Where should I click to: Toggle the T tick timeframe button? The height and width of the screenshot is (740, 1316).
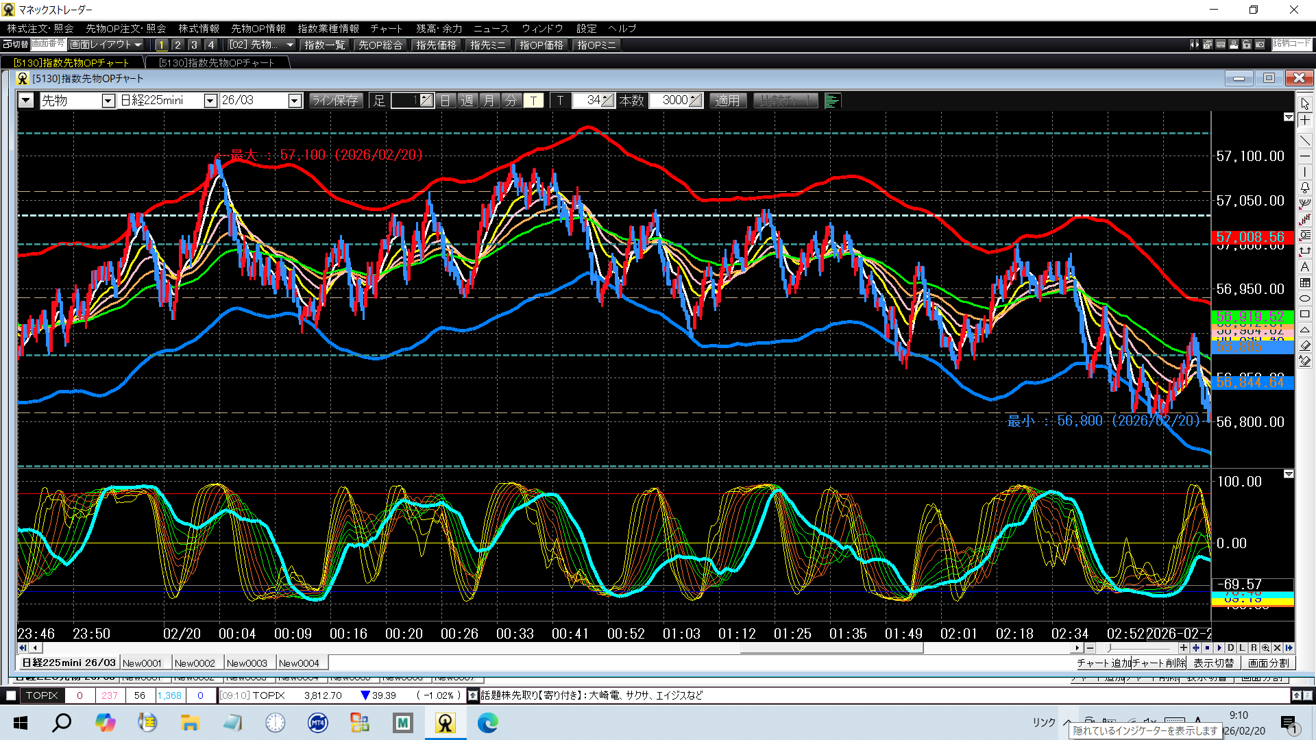tap(533, 101)
